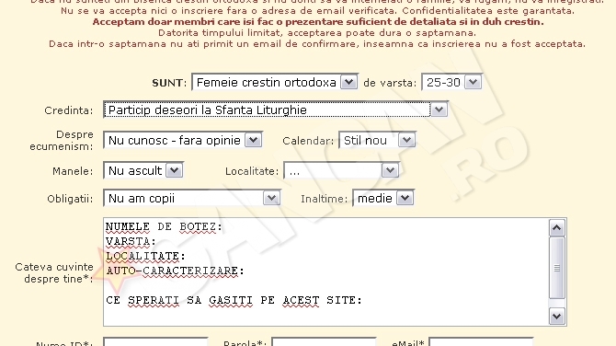Click the 'NUMELE DE BOTEZ:' line in textarea
Viewport: 616px width, 346px height.
tap(164, 227)
